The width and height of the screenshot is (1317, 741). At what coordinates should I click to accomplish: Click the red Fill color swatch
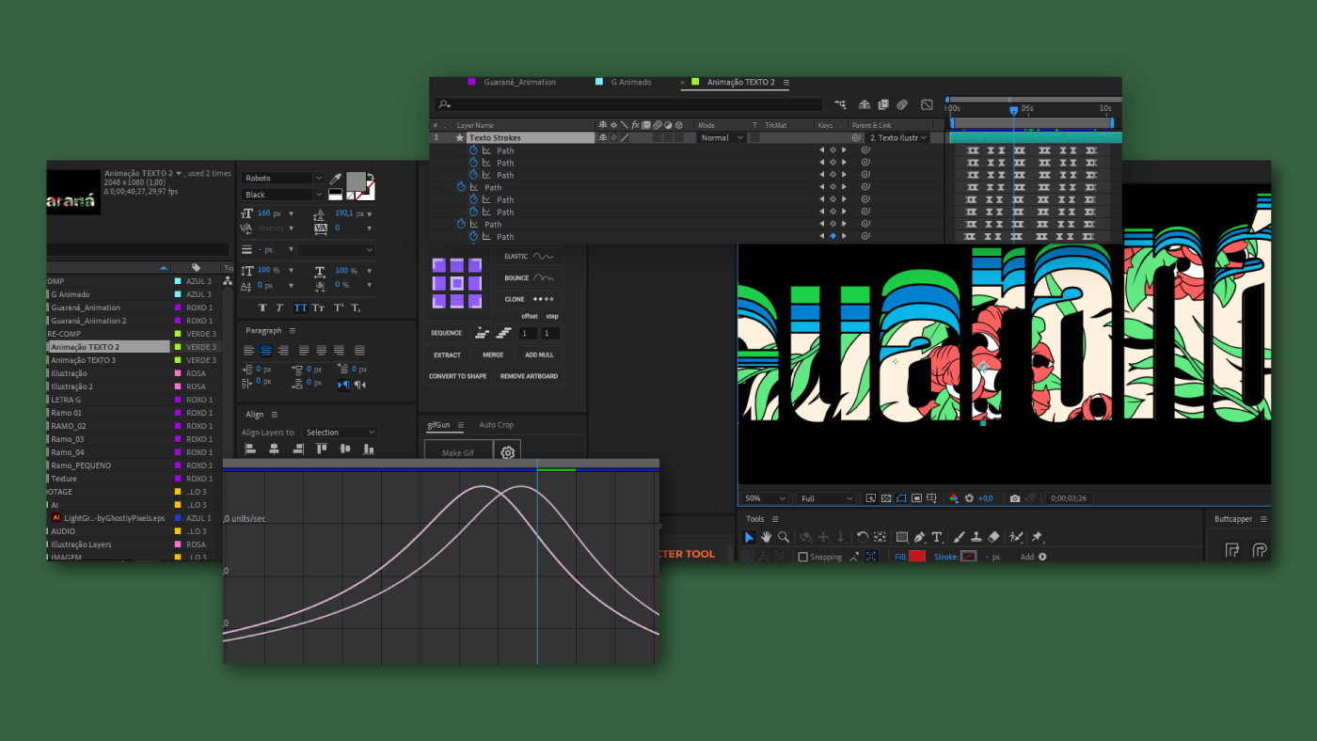pos(917,557)
